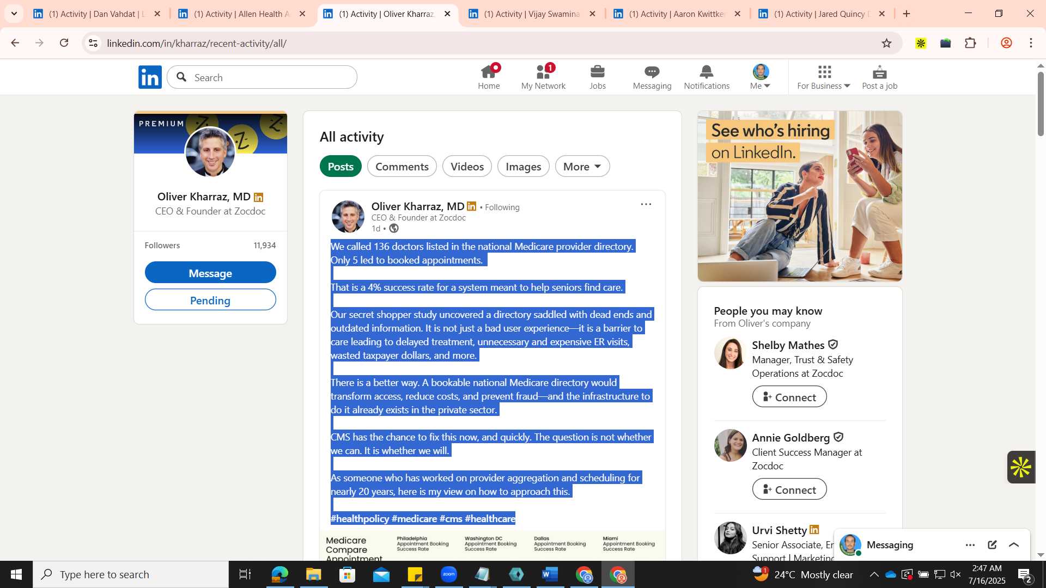Open the browser Extensions puzzle icon

[x=970, y=43]
